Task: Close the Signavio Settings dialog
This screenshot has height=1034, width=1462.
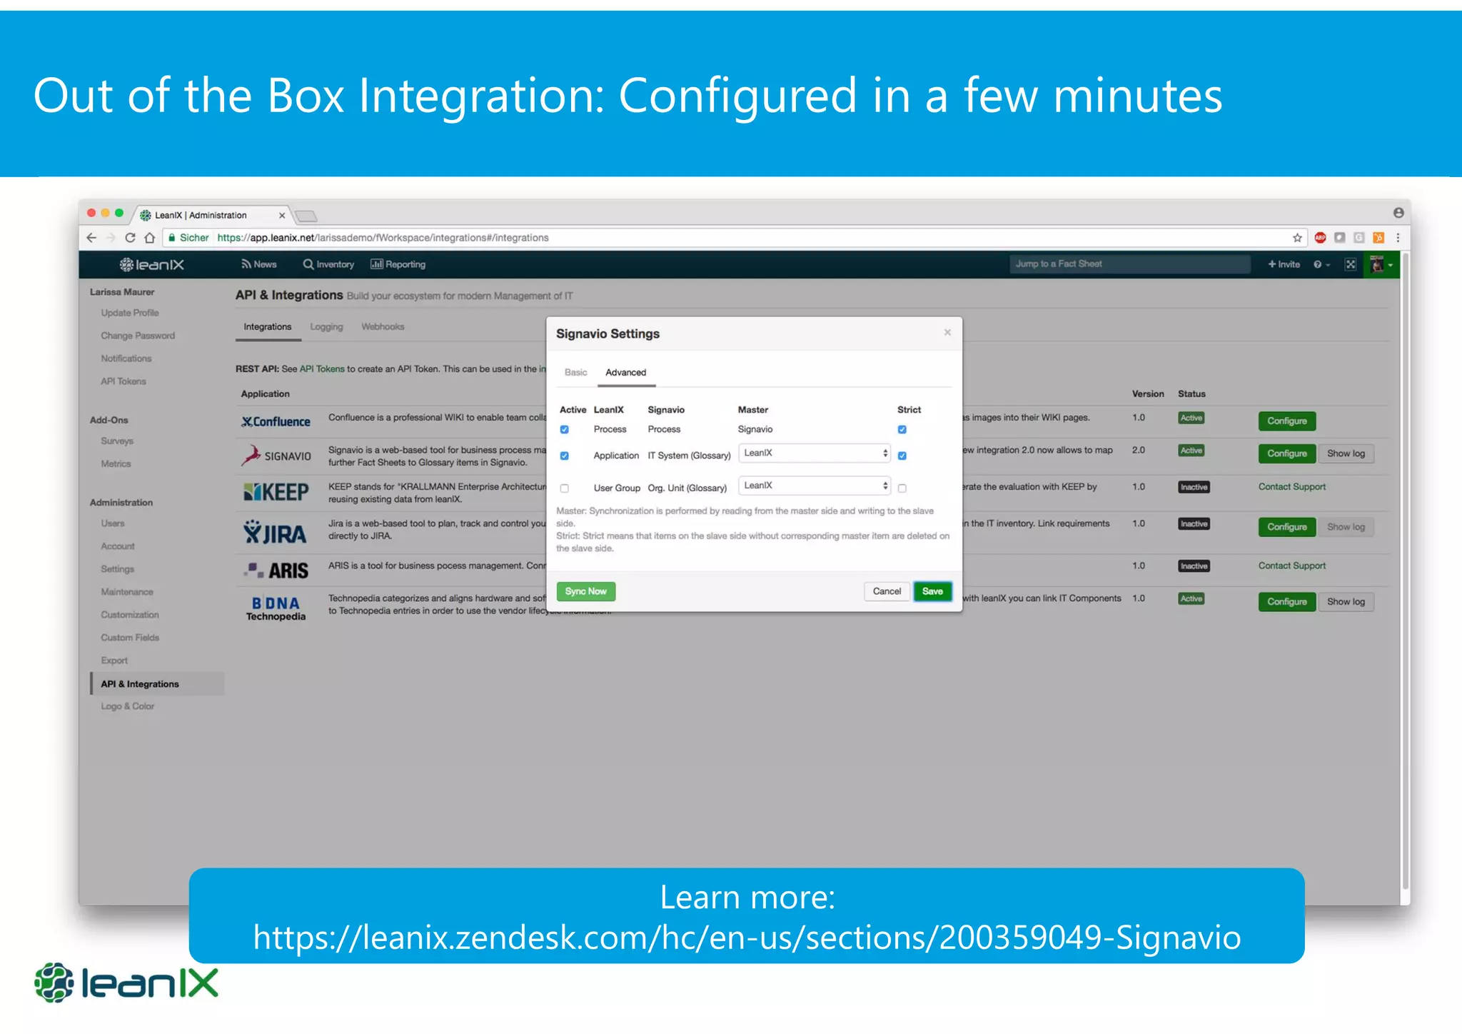Action: [x=947, y=333]
